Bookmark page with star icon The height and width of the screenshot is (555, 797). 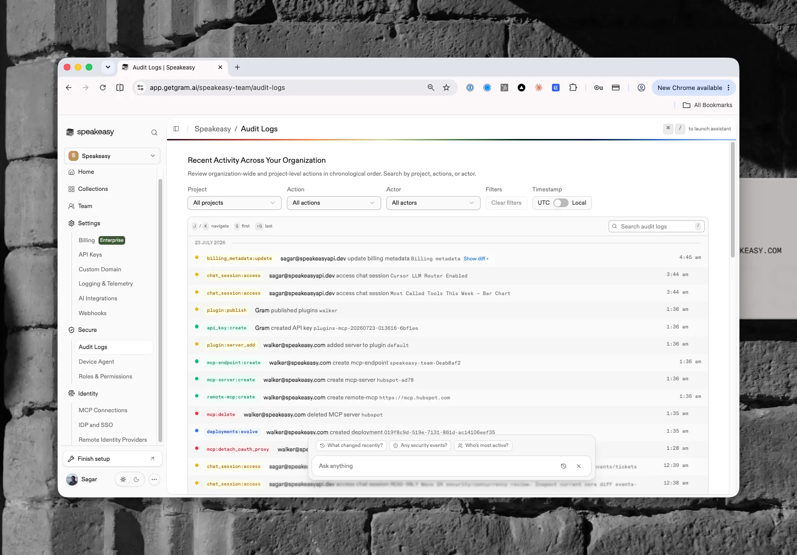tap(446, 88)
